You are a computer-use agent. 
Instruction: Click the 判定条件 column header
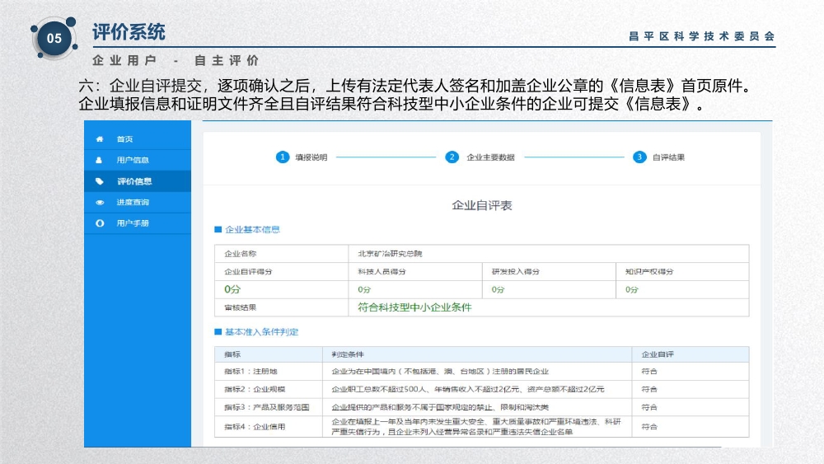click(477, 354)
